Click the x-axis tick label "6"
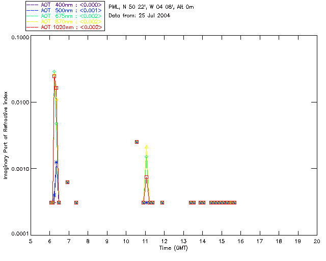 (50, 241)
